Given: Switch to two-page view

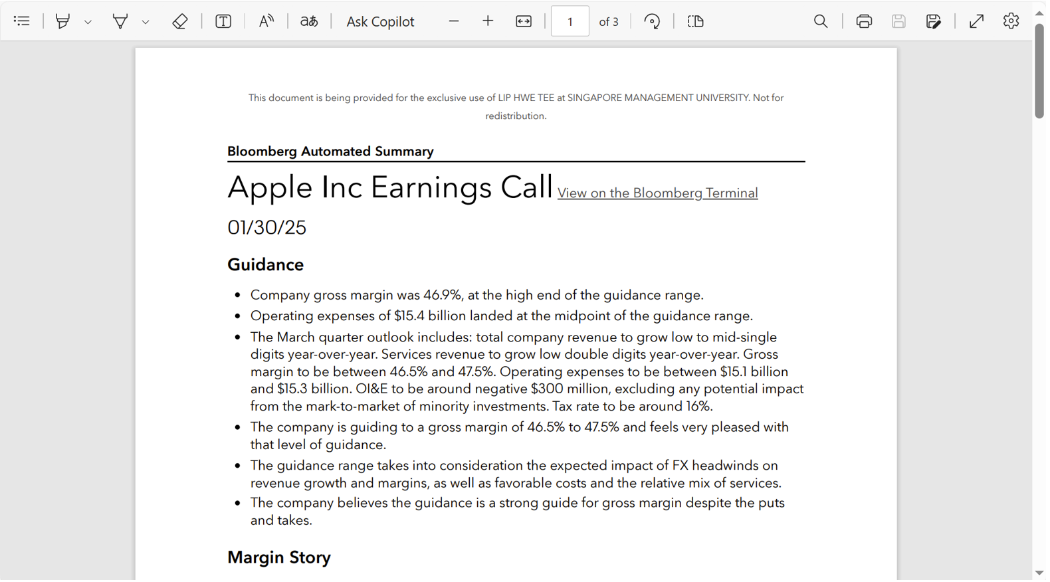Looking at the screenshot, I should coord(696,21).
